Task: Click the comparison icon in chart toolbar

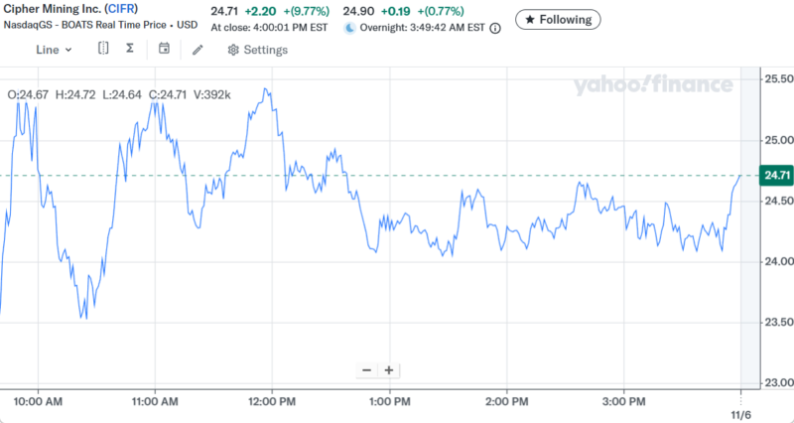Action: (x=104, y=49)
